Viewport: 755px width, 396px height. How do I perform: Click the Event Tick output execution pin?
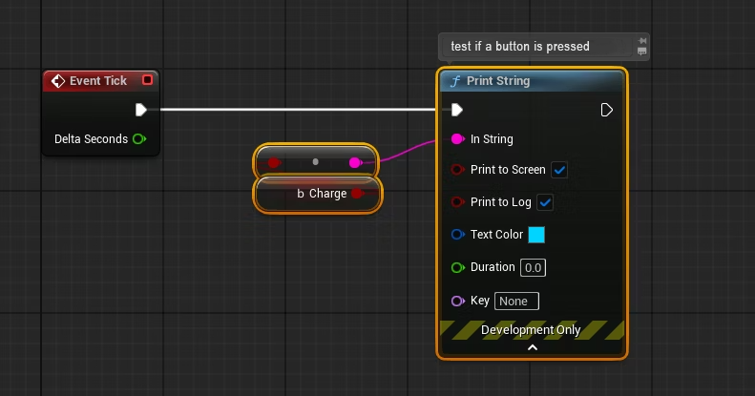140,110
